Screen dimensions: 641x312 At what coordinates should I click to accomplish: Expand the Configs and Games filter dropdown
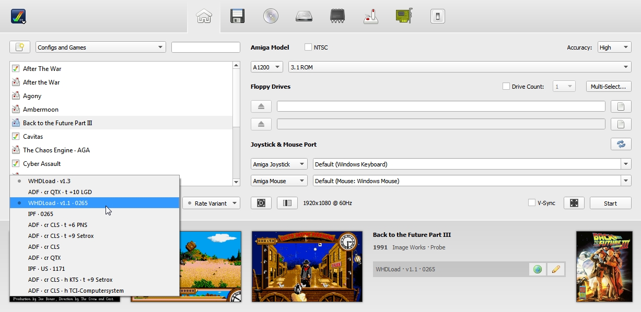click(x=101, y=47)
